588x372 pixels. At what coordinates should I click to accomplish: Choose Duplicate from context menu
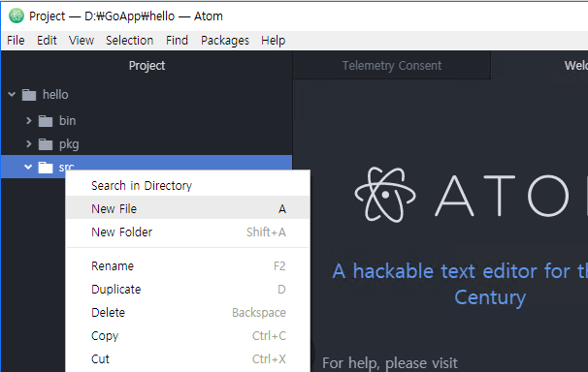click(188, 290)
